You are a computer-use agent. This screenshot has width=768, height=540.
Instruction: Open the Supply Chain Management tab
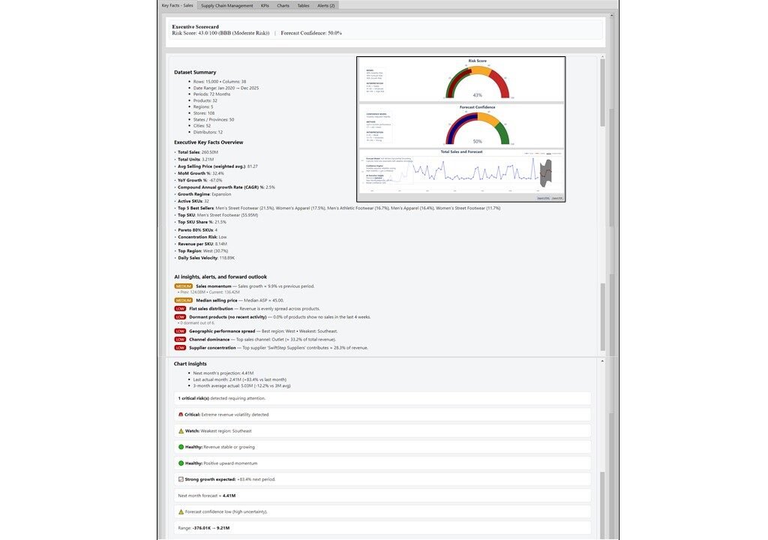point(226,5)
